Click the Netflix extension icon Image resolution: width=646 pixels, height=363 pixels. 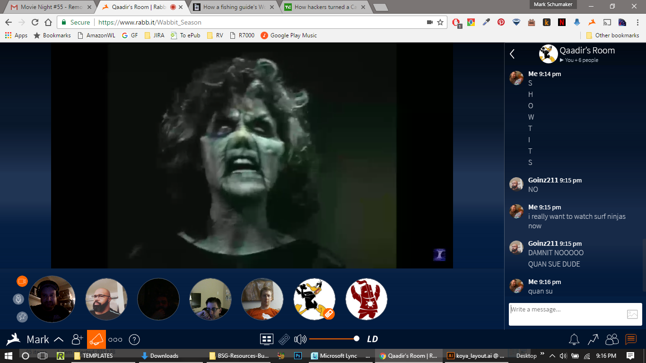click(x=561, y=22)
